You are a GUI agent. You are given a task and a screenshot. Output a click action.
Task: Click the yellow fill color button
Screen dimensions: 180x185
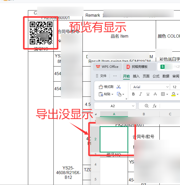[173, 94]
